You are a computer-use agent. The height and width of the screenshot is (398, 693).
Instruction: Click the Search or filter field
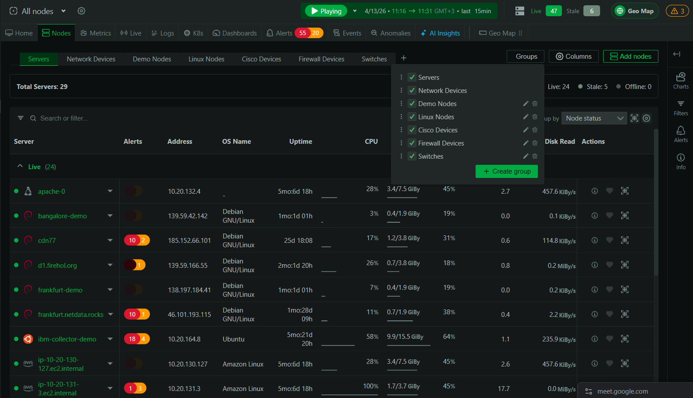coord(64,118)
